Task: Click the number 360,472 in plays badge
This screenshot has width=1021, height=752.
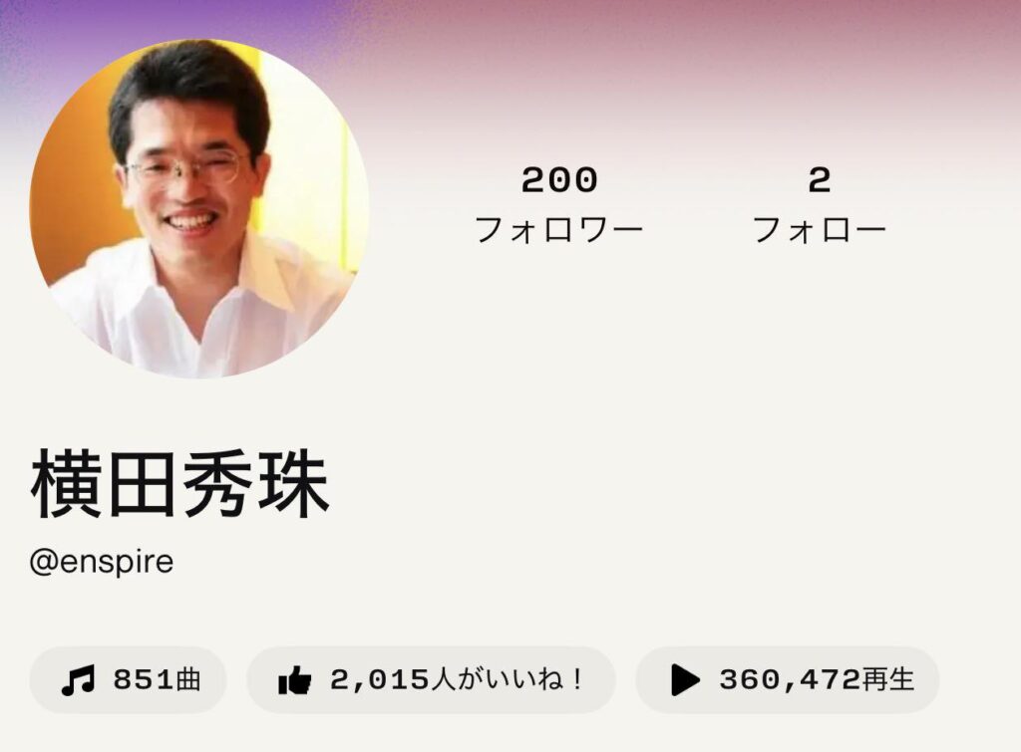Action: click(791, 680)
